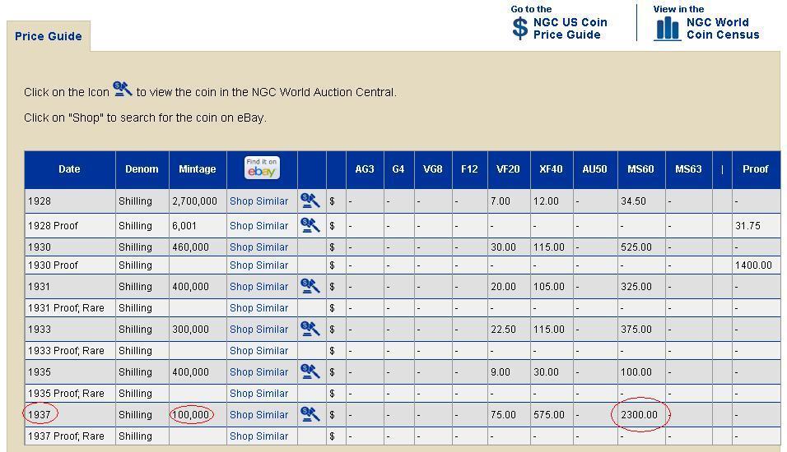Open auction icon for 1928 shilling row
This screenshot has width=787, height=452.
pyautogui.click(x=310, y=201)
